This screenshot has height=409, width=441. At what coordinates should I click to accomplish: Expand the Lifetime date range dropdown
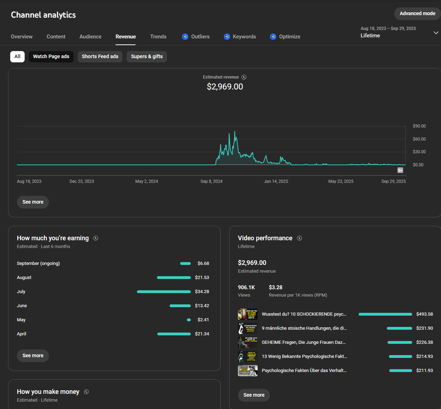(436, 33)
